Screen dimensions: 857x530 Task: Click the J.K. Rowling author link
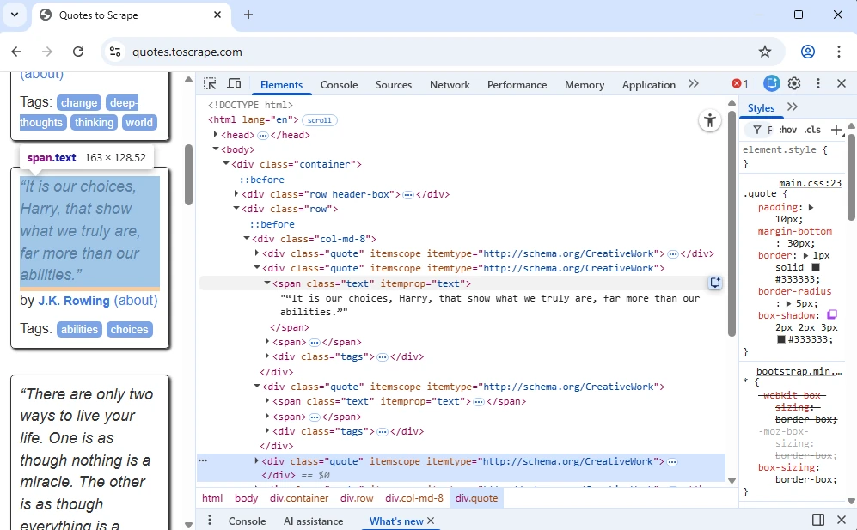[74, 302]
